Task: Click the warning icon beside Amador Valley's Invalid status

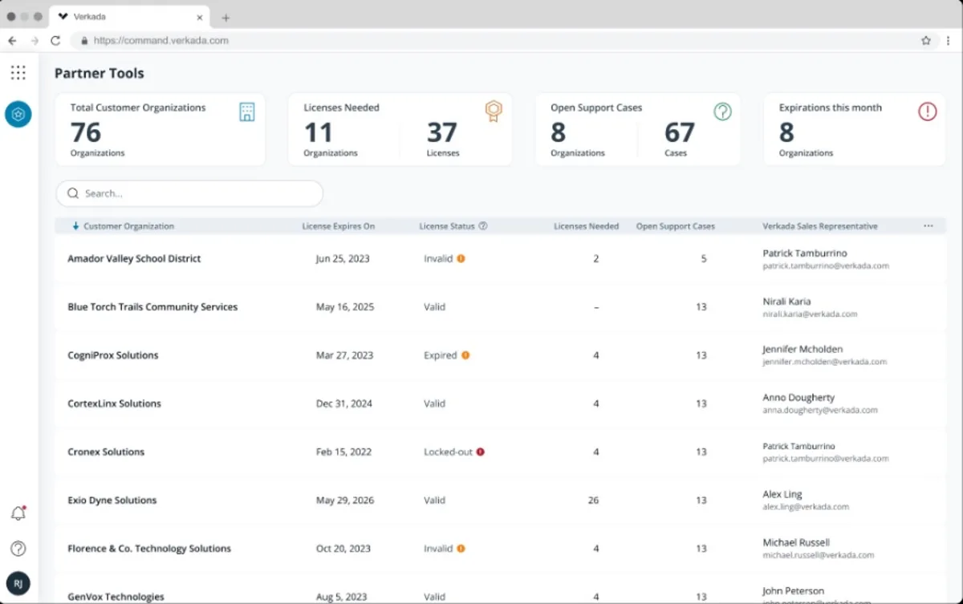Action: tap(461, 258)
